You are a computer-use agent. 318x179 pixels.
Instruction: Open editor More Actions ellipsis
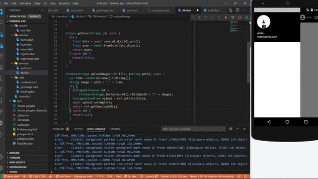[x=244, y=10]
